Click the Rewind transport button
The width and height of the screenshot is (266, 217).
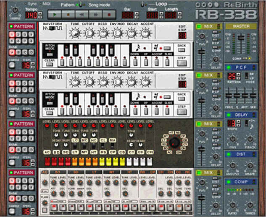coord(82,15)
